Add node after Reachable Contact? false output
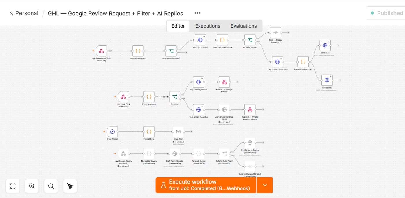The width and height of the screenshot is (405, 198). coord(186,53)
